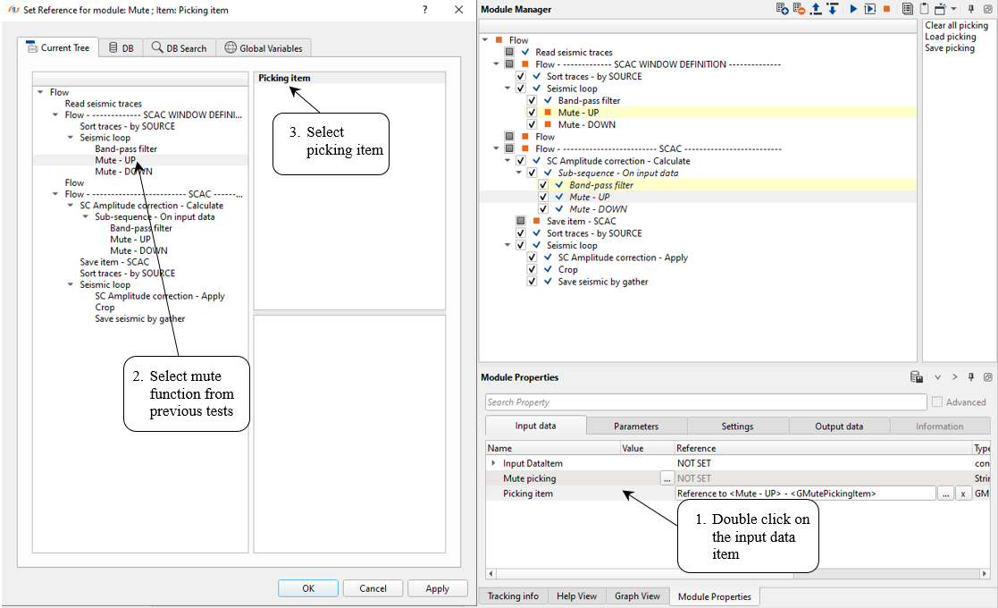The height and width of the screenshot is (608, 998).
Task: Click the orange stop execution icon
Action: coord(886,9)
